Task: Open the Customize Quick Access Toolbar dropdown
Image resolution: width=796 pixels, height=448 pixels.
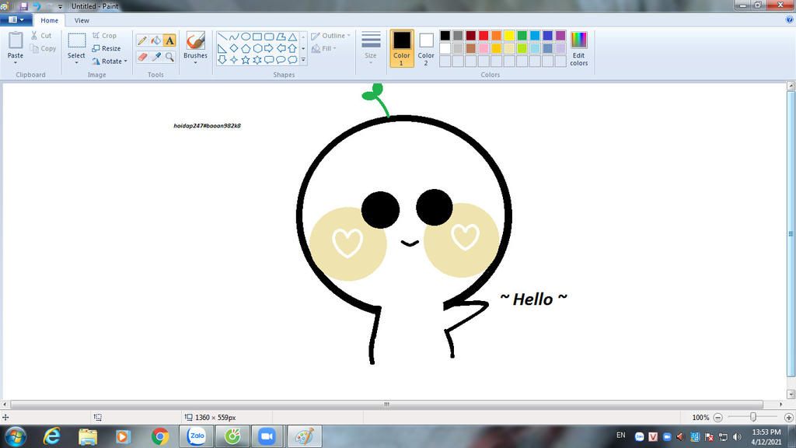Action: point(60,6)
